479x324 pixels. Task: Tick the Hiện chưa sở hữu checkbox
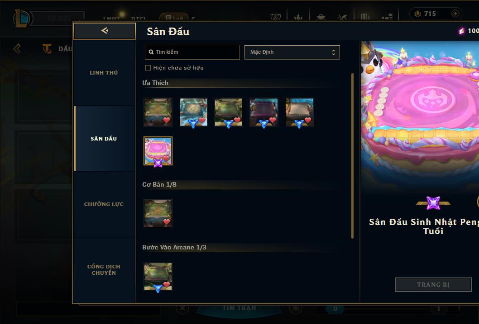148,68
